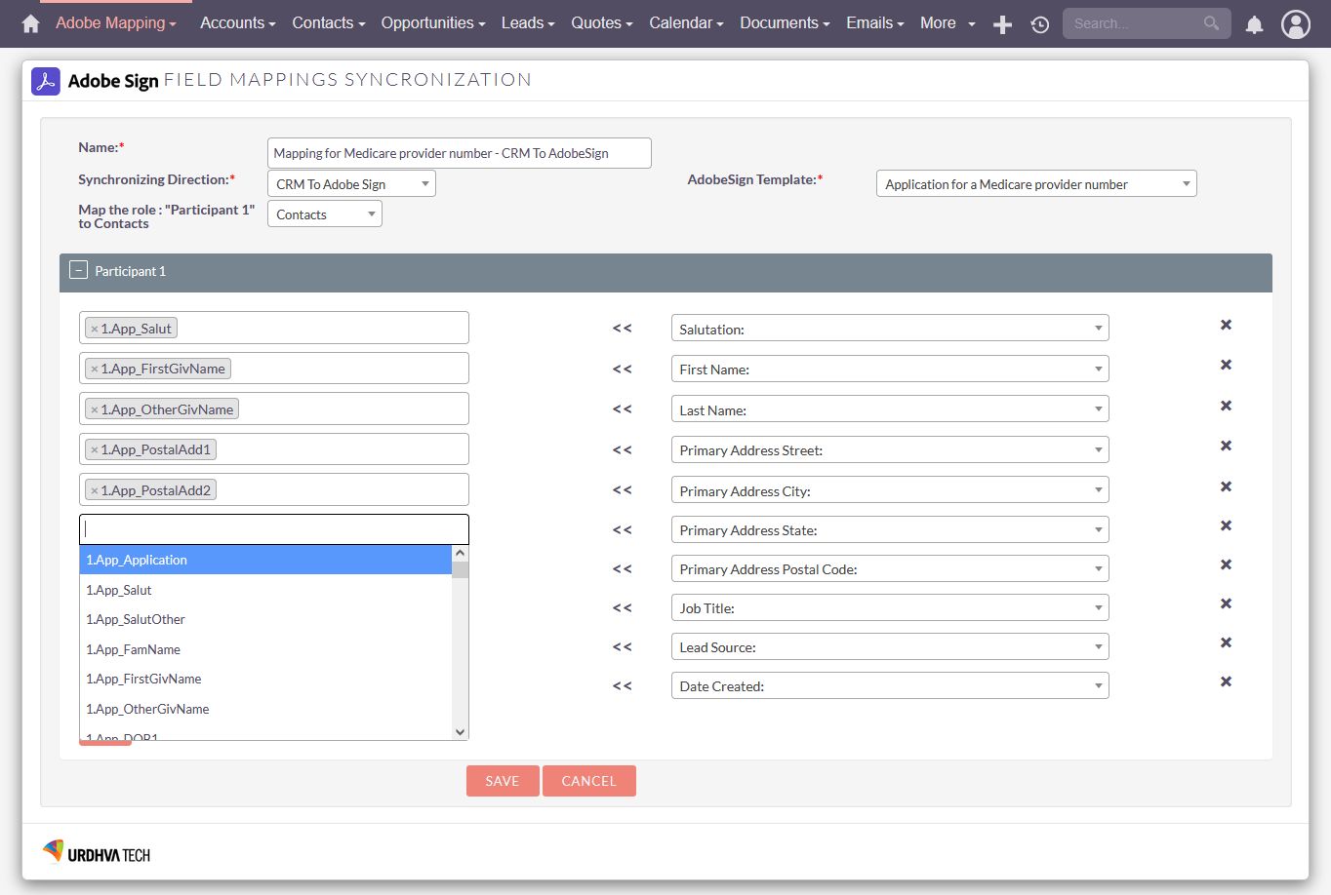Click the << arrow beside First Name mapping
The image size is (1331, 895).
(622, 369)
